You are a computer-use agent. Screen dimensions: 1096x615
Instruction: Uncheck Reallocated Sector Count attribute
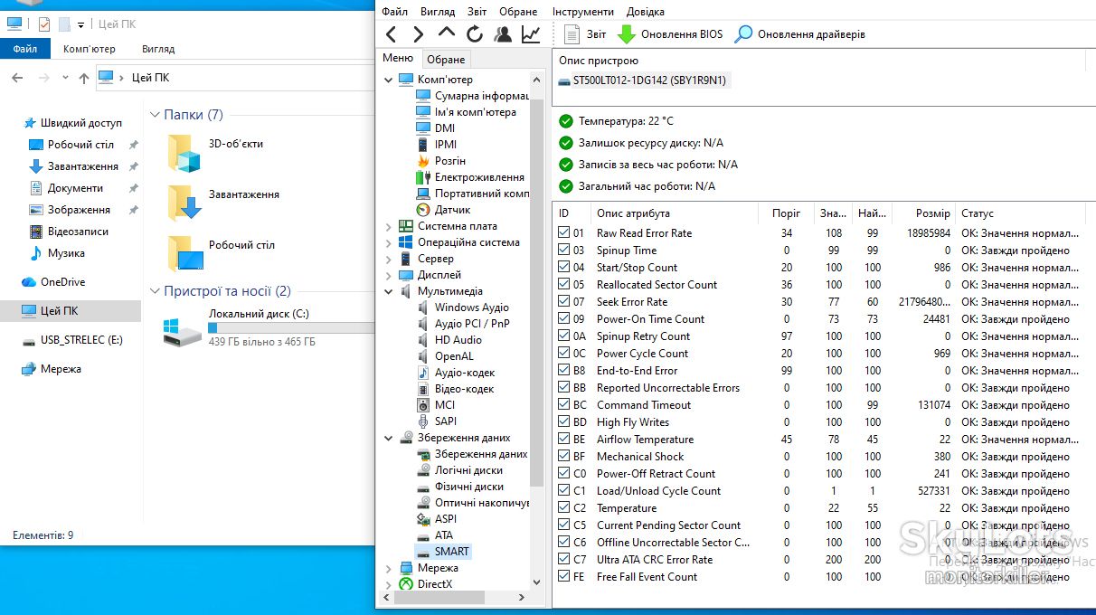564,285
